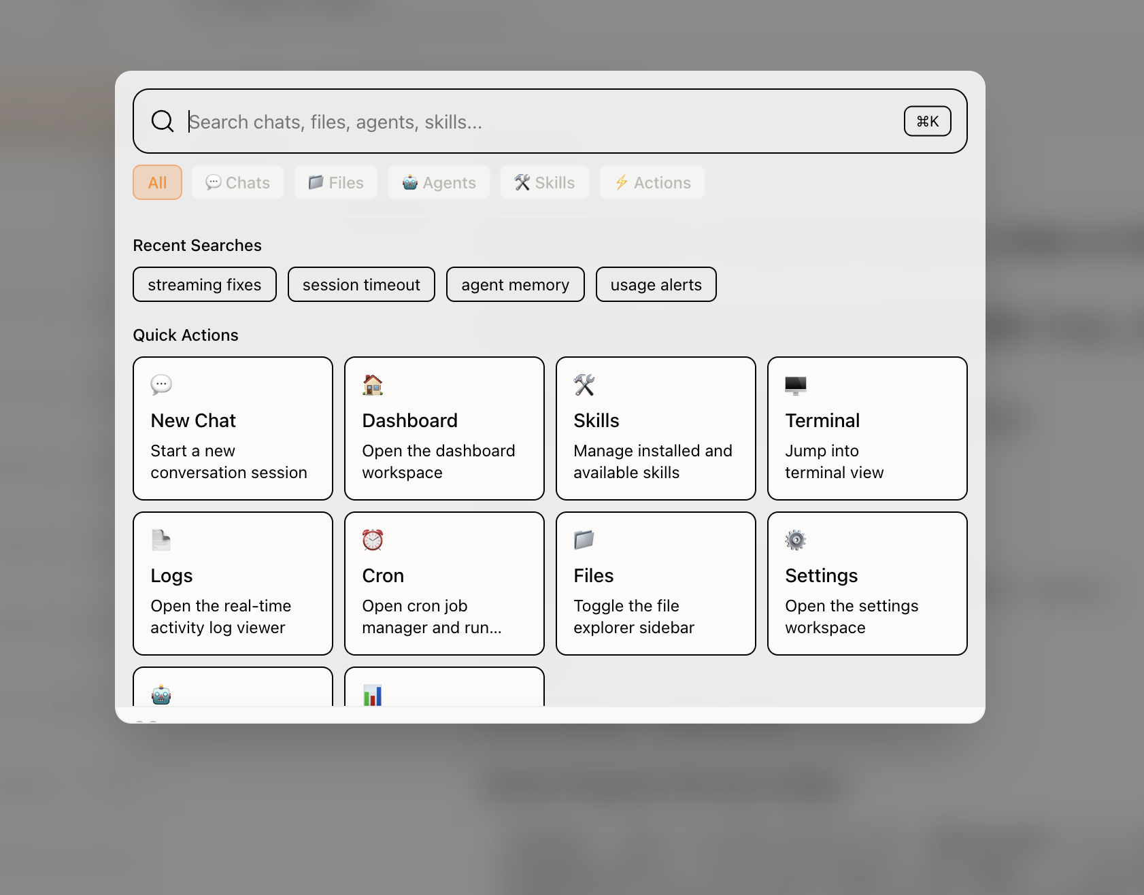Open the Logs activity viewer card
1144x895 pixels.
point(233,584)
